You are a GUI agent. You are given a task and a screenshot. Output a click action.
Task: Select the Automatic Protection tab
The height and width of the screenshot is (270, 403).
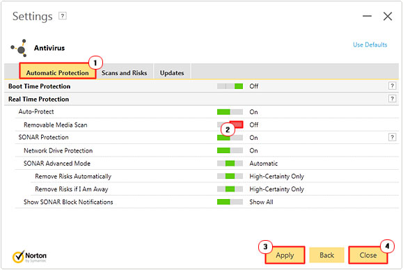pos(58,71)
